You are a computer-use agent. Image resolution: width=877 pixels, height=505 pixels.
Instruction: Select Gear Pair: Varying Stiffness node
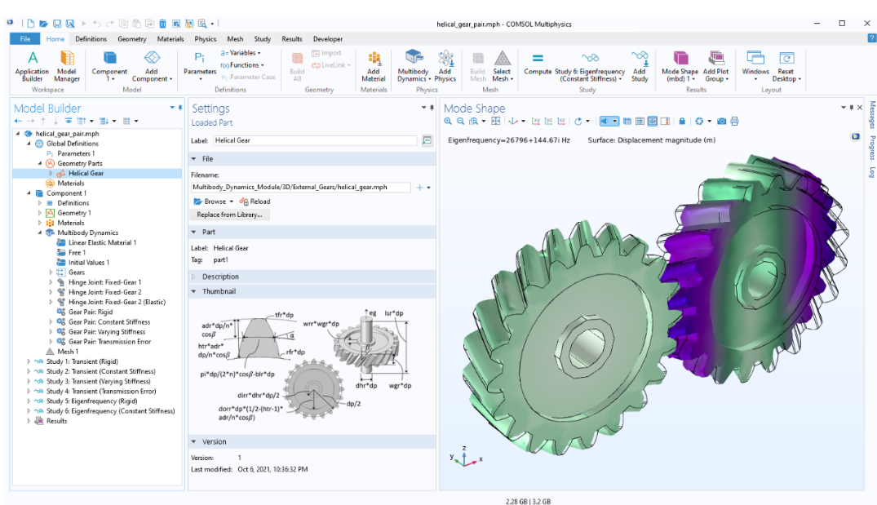pyautogui.click(x=107, y=332)
